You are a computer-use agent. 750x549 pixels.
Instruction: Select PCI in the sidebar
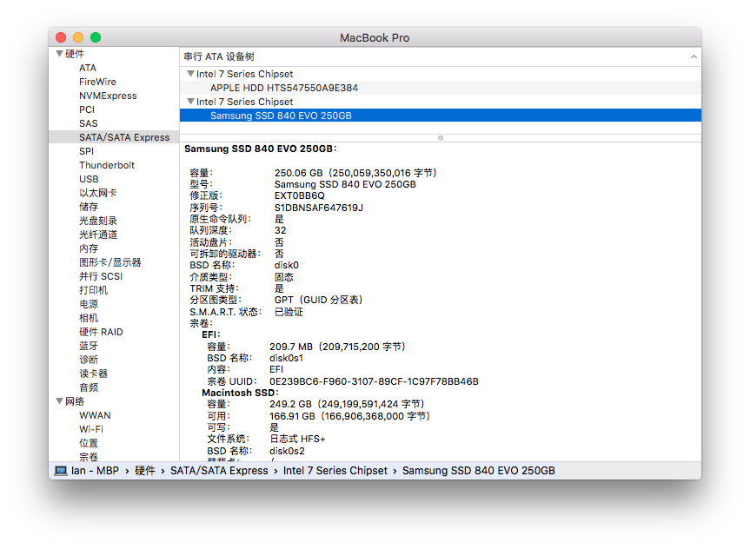coord(87,109)
